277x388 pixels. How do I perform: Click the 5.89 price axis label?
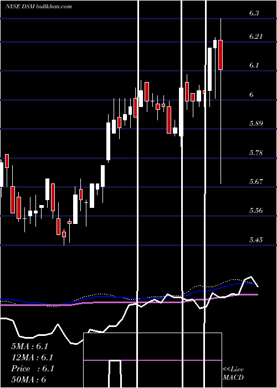coord(256,124)
